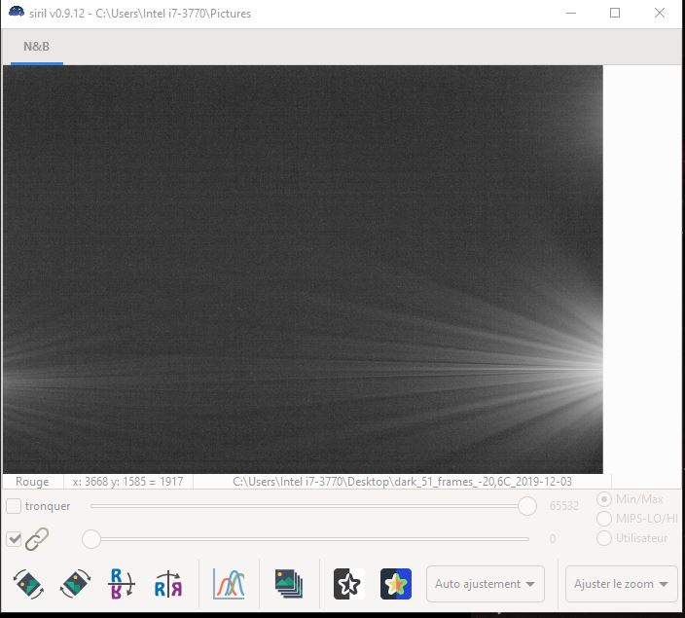Screen dimensions: 685x618
Task: Select the MIPS-LO/HI radio option
Action: 603,519
